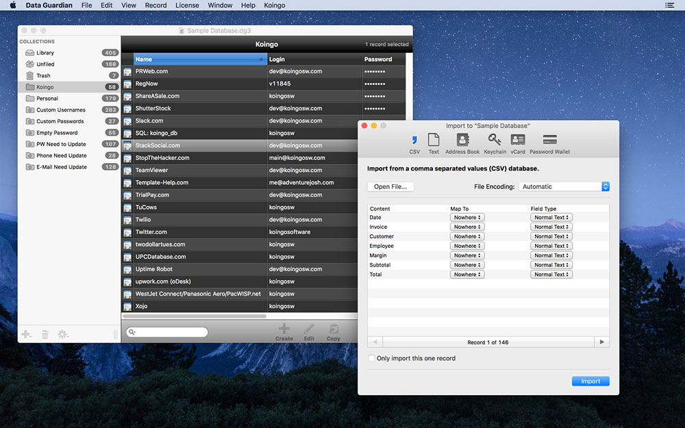
Task: Delete collection using sidebar trash icon
Action: coord(45,335)
